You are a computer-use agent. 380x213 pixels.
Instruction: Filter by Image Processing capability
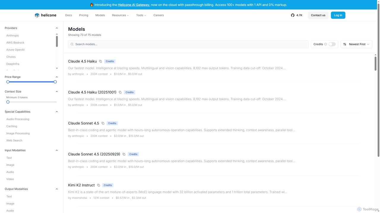click(18, 133)
